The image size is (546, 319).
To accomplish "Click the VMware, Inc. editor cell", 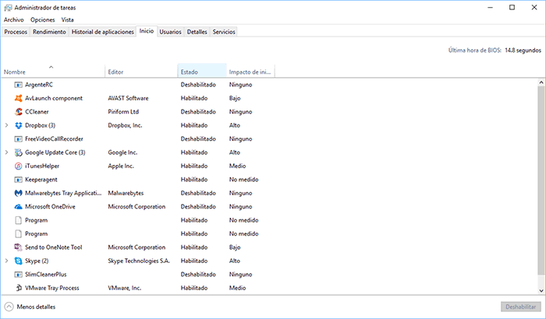I will click(125, 288).
